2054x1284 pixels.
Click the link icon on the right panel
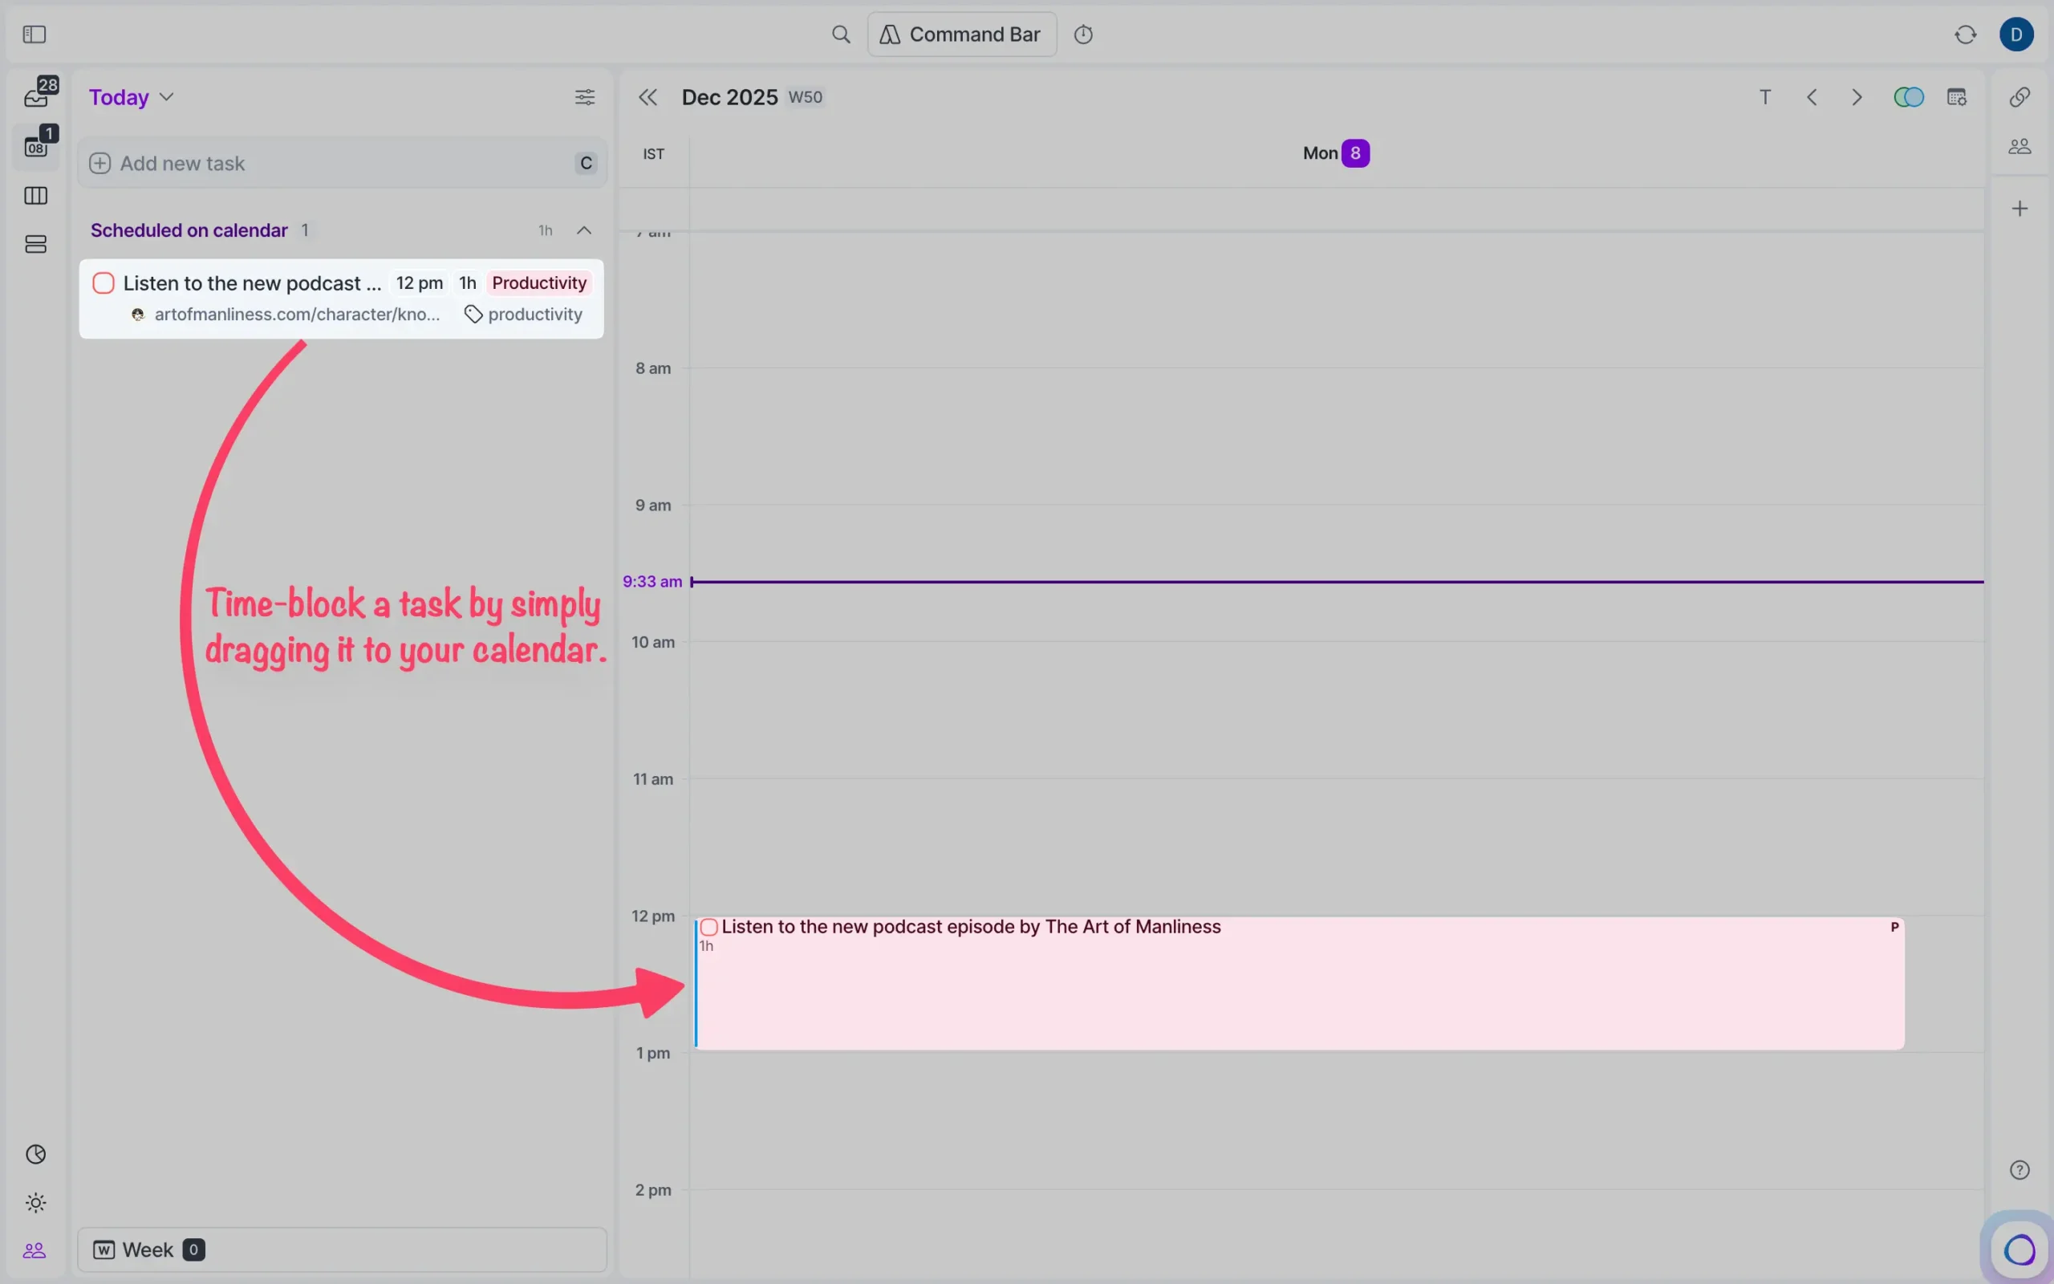pyautogui.click(x=2019, y=97)
